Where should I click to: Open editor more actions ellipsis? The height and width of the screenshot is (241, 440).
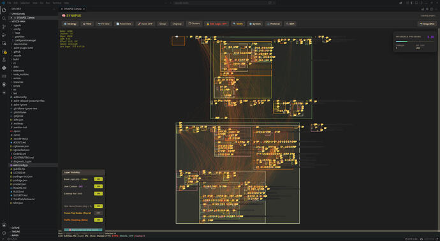[x=436, y=9]
